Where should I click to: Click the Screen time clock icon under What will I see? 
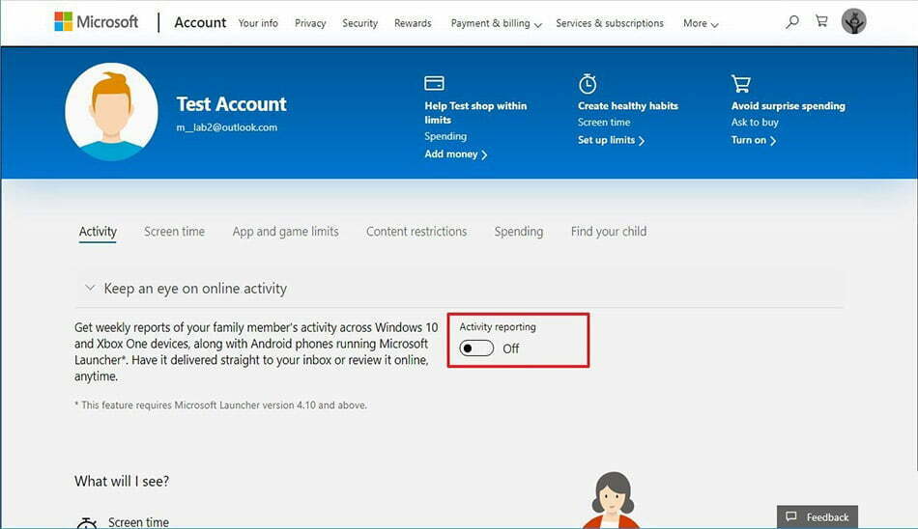click(x=87, y=522)
